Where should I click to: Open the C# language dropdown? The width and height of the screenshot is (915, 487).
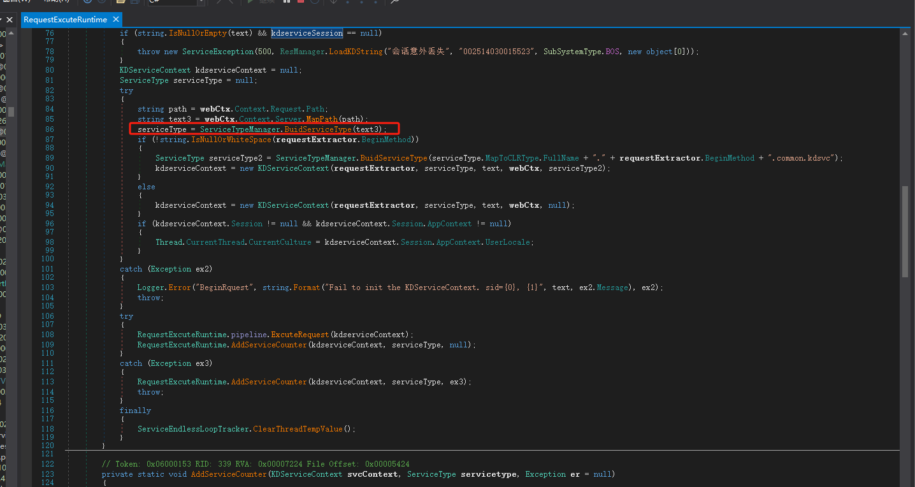coord(177,2)
